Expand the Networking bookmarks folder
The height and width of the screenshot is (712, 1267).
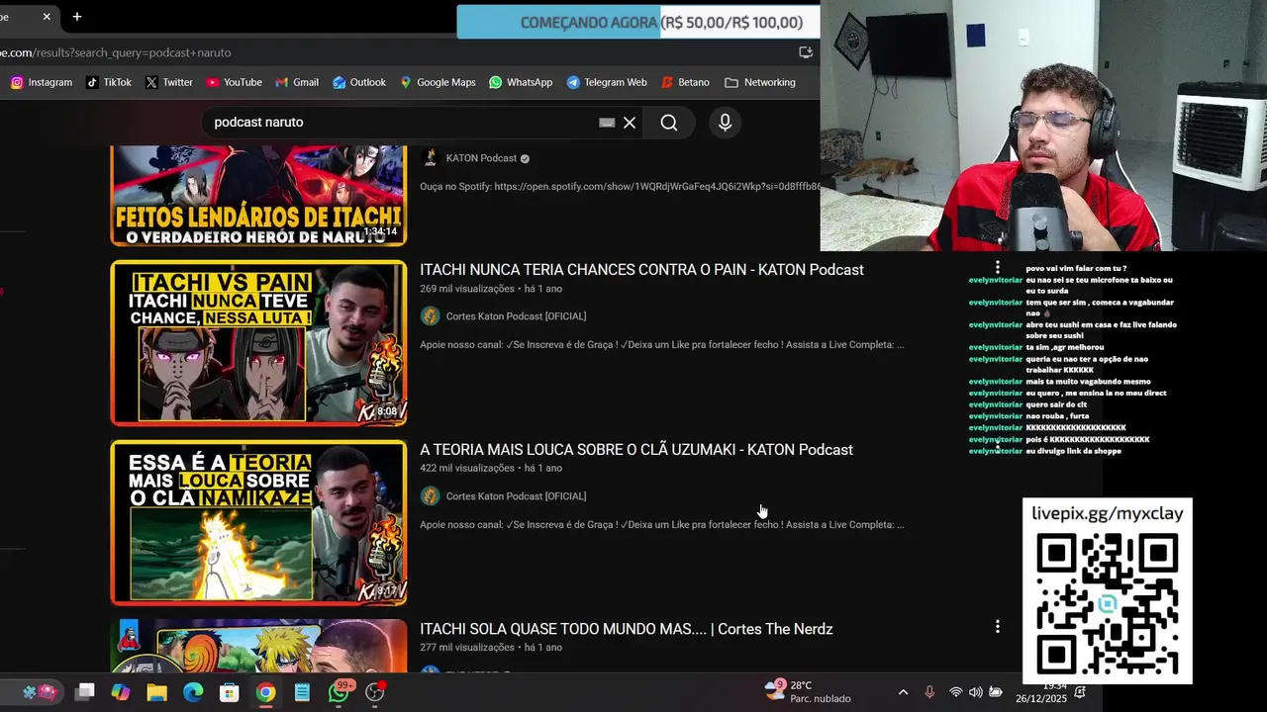pyautogui.click(x=760, y=82)
